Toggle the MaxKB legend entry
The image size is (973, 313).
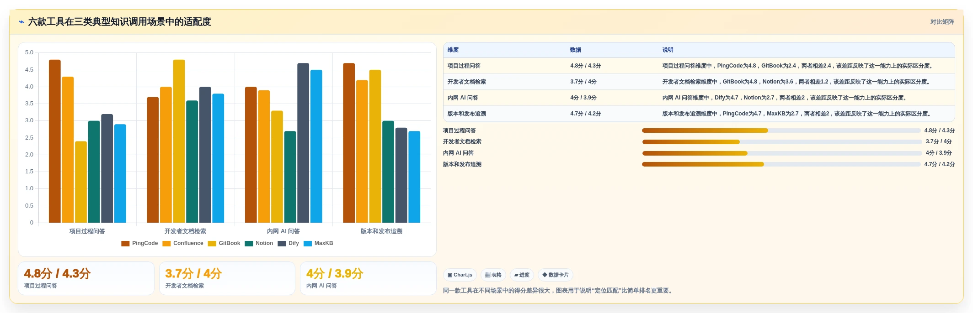[318, 244]
